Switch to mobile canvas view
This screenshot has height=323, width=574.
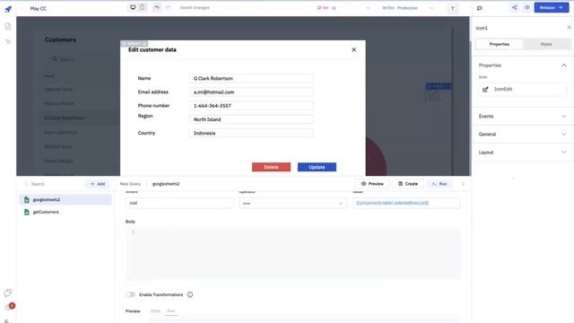[x=142, y=7]
